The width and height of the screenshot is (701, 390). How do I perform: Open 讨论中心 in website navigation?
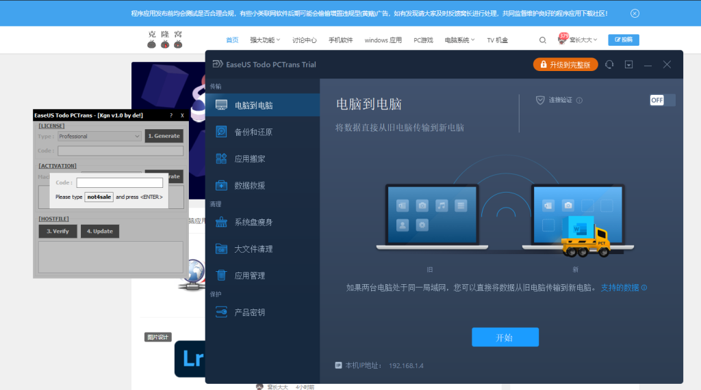(305, 40)
